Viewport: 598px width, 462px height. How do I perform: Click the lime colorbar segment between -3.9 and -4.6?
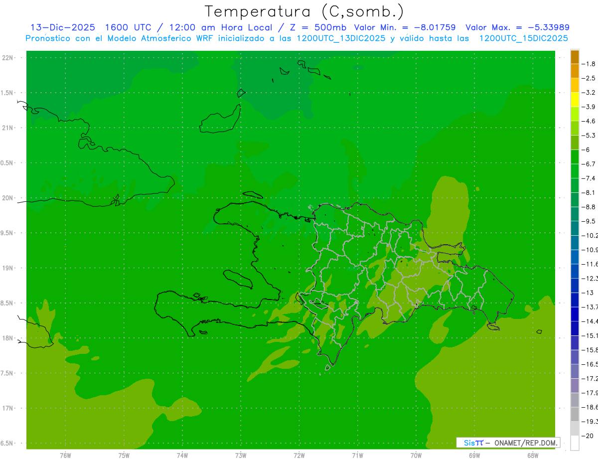click(575, 114)
